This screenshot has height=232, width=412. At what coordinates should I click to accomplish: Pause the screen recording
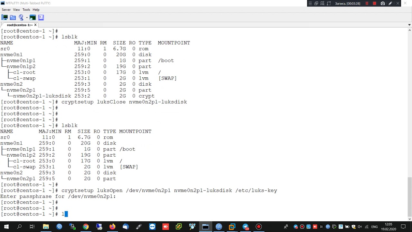367,4
